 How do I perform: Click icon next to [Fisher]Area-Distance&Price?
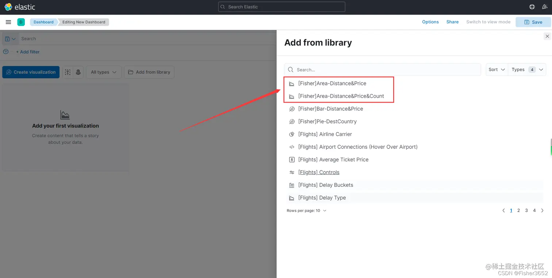292,84
